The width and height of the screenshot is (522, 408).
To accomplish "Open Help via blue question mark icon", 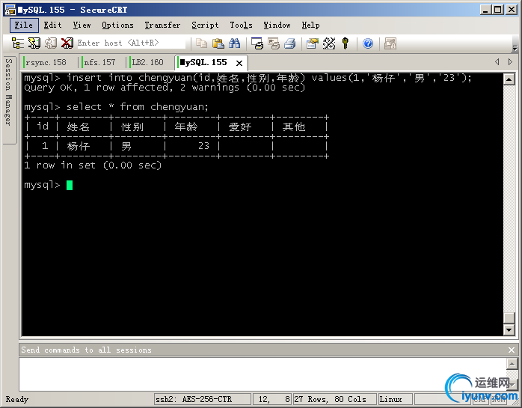I will 368,43.
